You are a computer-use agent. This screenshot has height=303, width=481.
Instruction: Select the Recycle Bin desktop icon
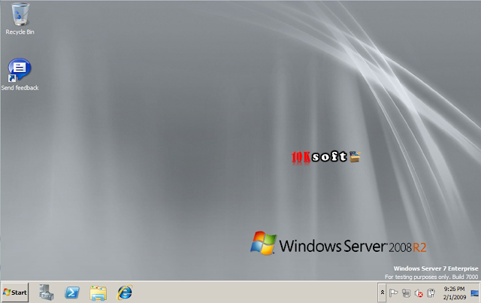tap(20, 18)
